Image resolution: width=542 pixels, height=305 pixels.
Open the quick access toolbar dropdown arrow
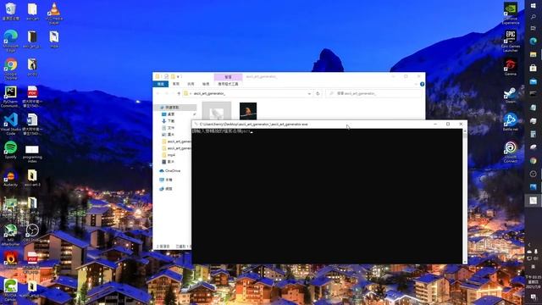tap(179, 76)
